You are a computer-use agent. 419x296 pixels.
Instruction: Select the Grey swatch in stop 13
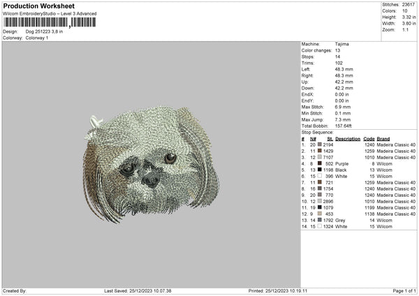(320, 221)
